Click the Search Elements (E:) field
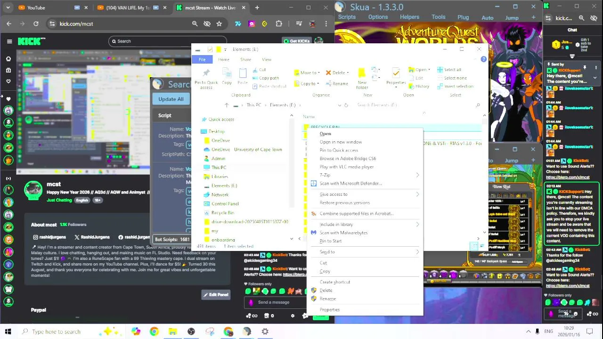603x339 pixels. click(x=418, y=105)
